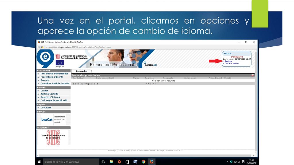Open Google Chrome from the taskbar

pyautogui.click(x=144, y=162)
